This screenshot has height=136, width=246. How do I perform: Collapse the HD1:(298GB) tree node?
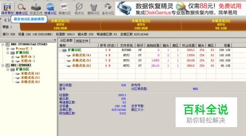coord(3,65)
